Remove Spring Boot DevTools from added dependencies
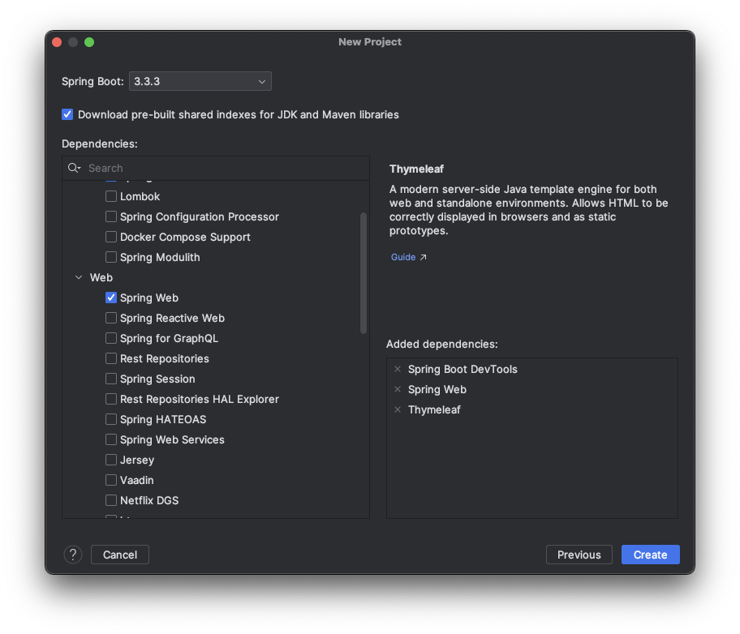The image size is (740, 634). pyautogui.click(x=398, y=369)
